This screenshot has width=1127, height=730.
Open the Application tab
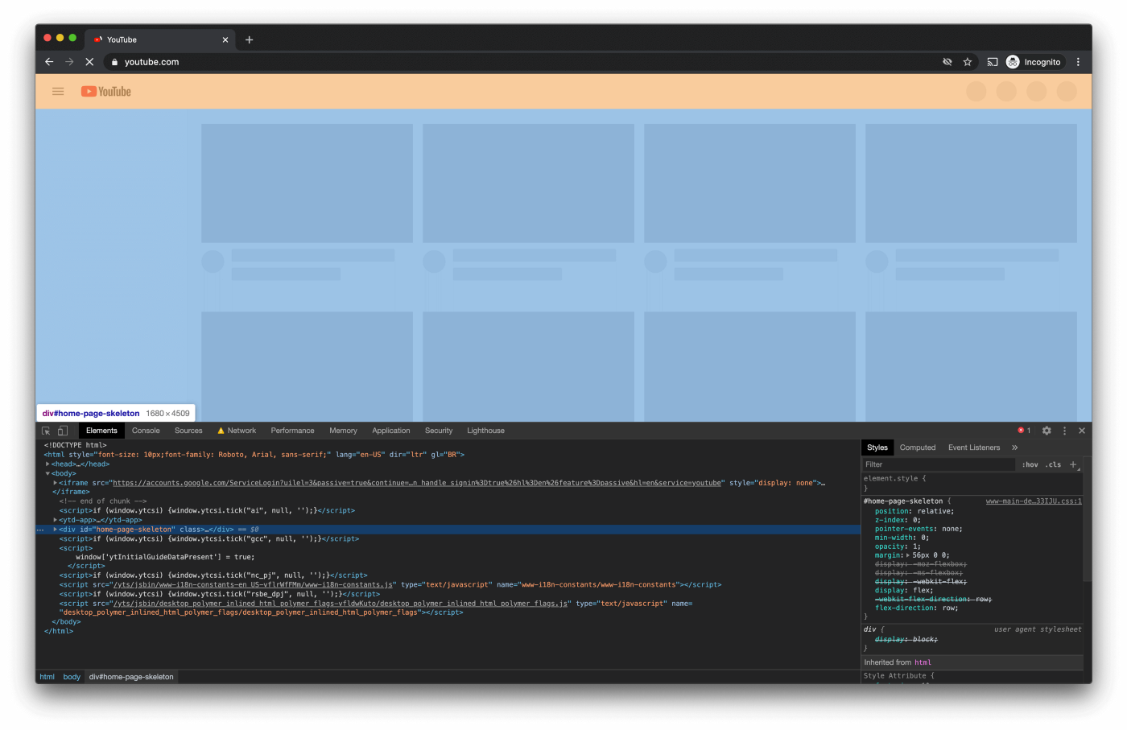tap(391, 431)
